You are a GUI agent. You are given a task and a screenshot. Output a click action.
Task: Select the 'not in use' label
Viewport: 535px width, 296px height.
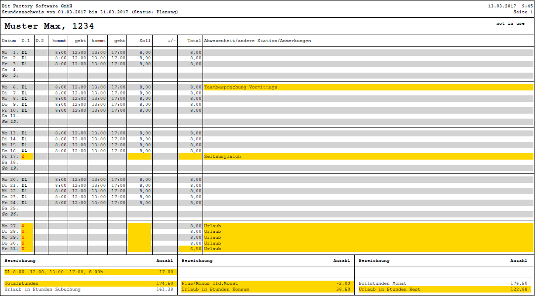(x=510, y=23)
